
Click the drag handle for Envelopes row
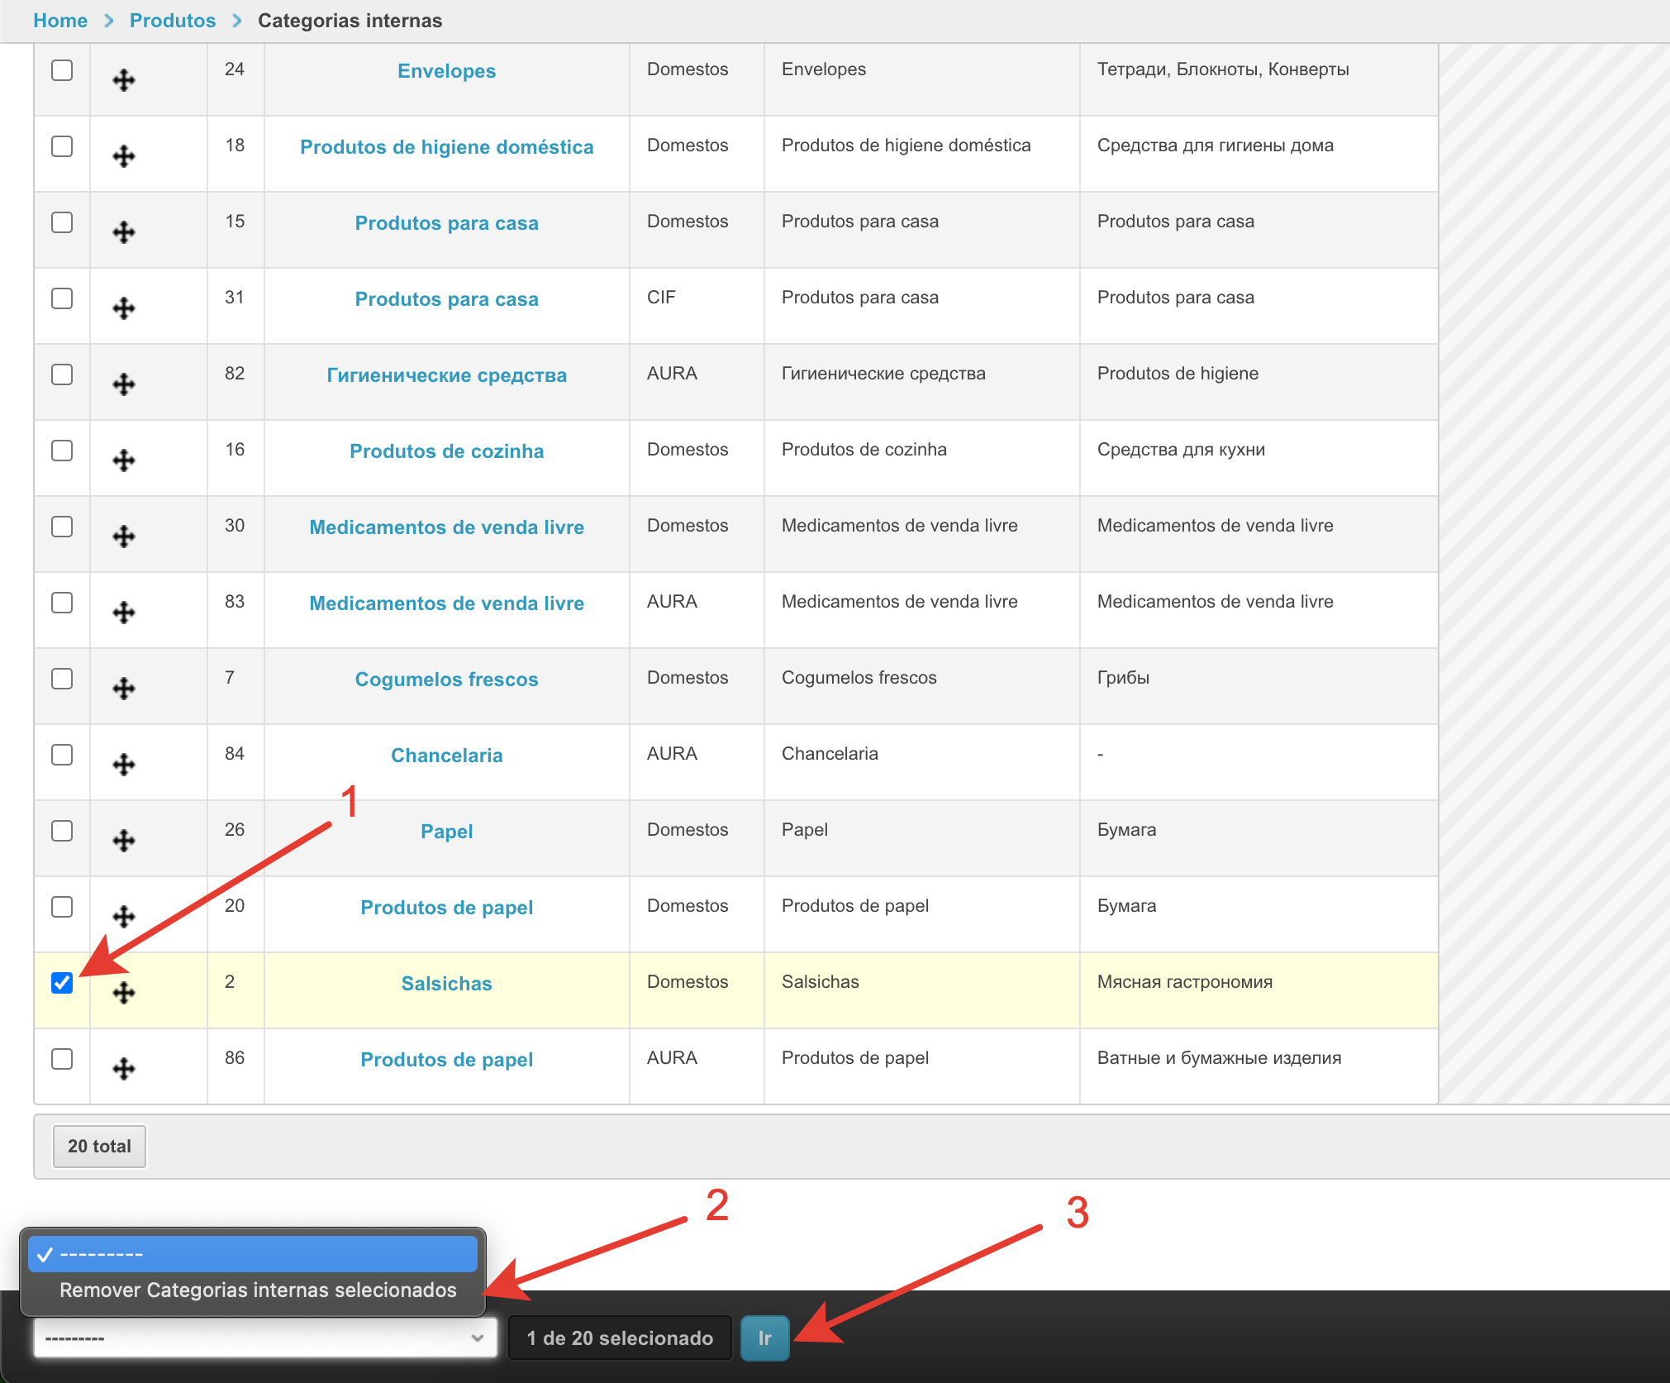[124, 80]
